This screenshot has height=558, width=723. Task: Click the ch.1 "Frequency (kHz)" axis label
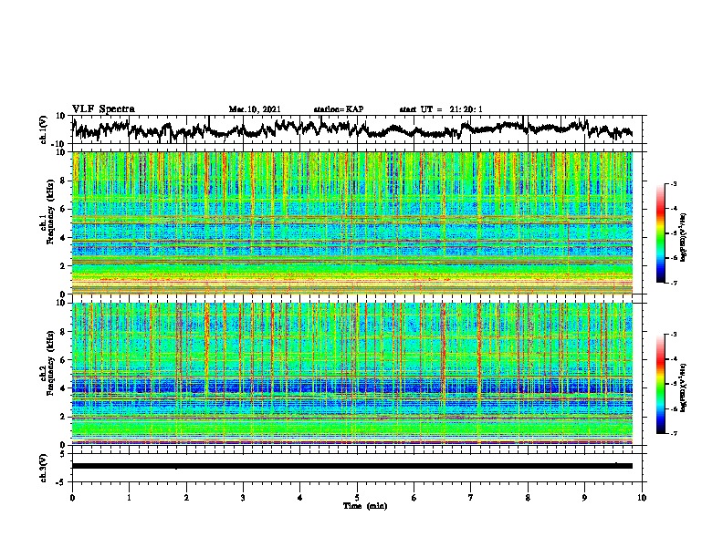pos(50,212)
